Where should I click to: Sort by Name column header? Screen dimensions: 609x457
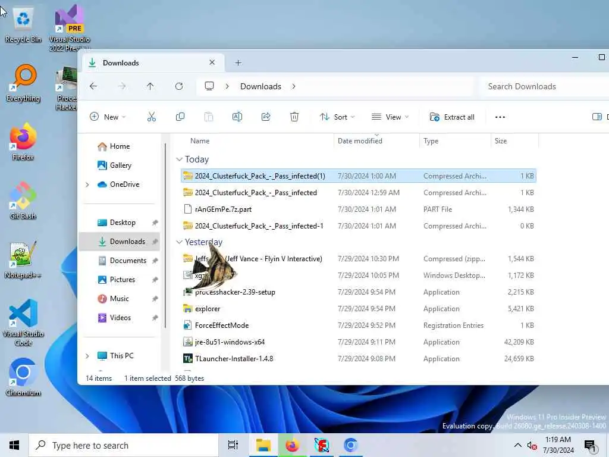pyautogui.click(x=200, y=140)
